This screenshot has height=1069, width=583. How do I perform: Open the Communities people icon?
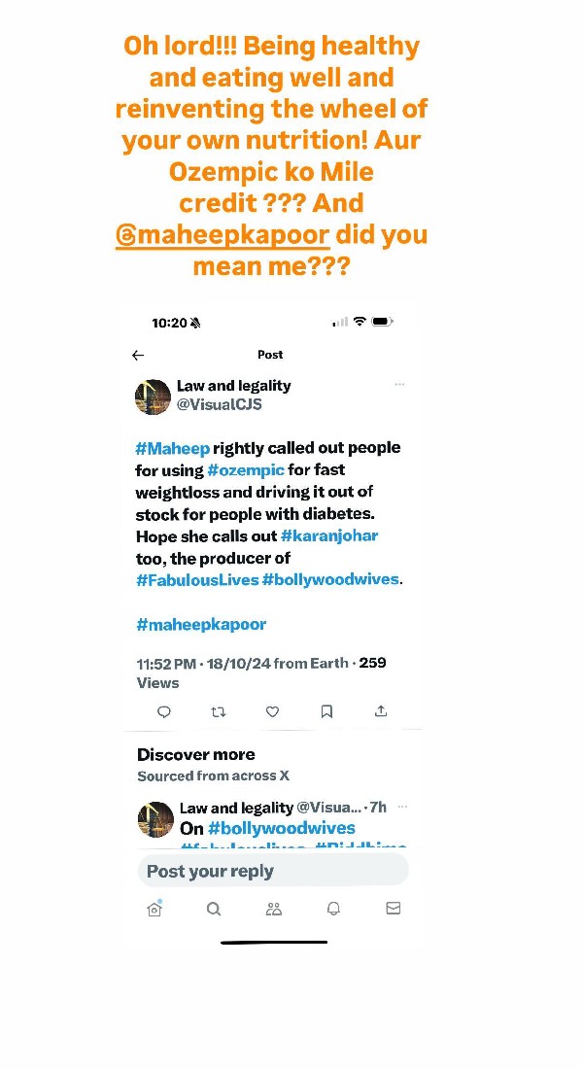[x=274, y=909]
